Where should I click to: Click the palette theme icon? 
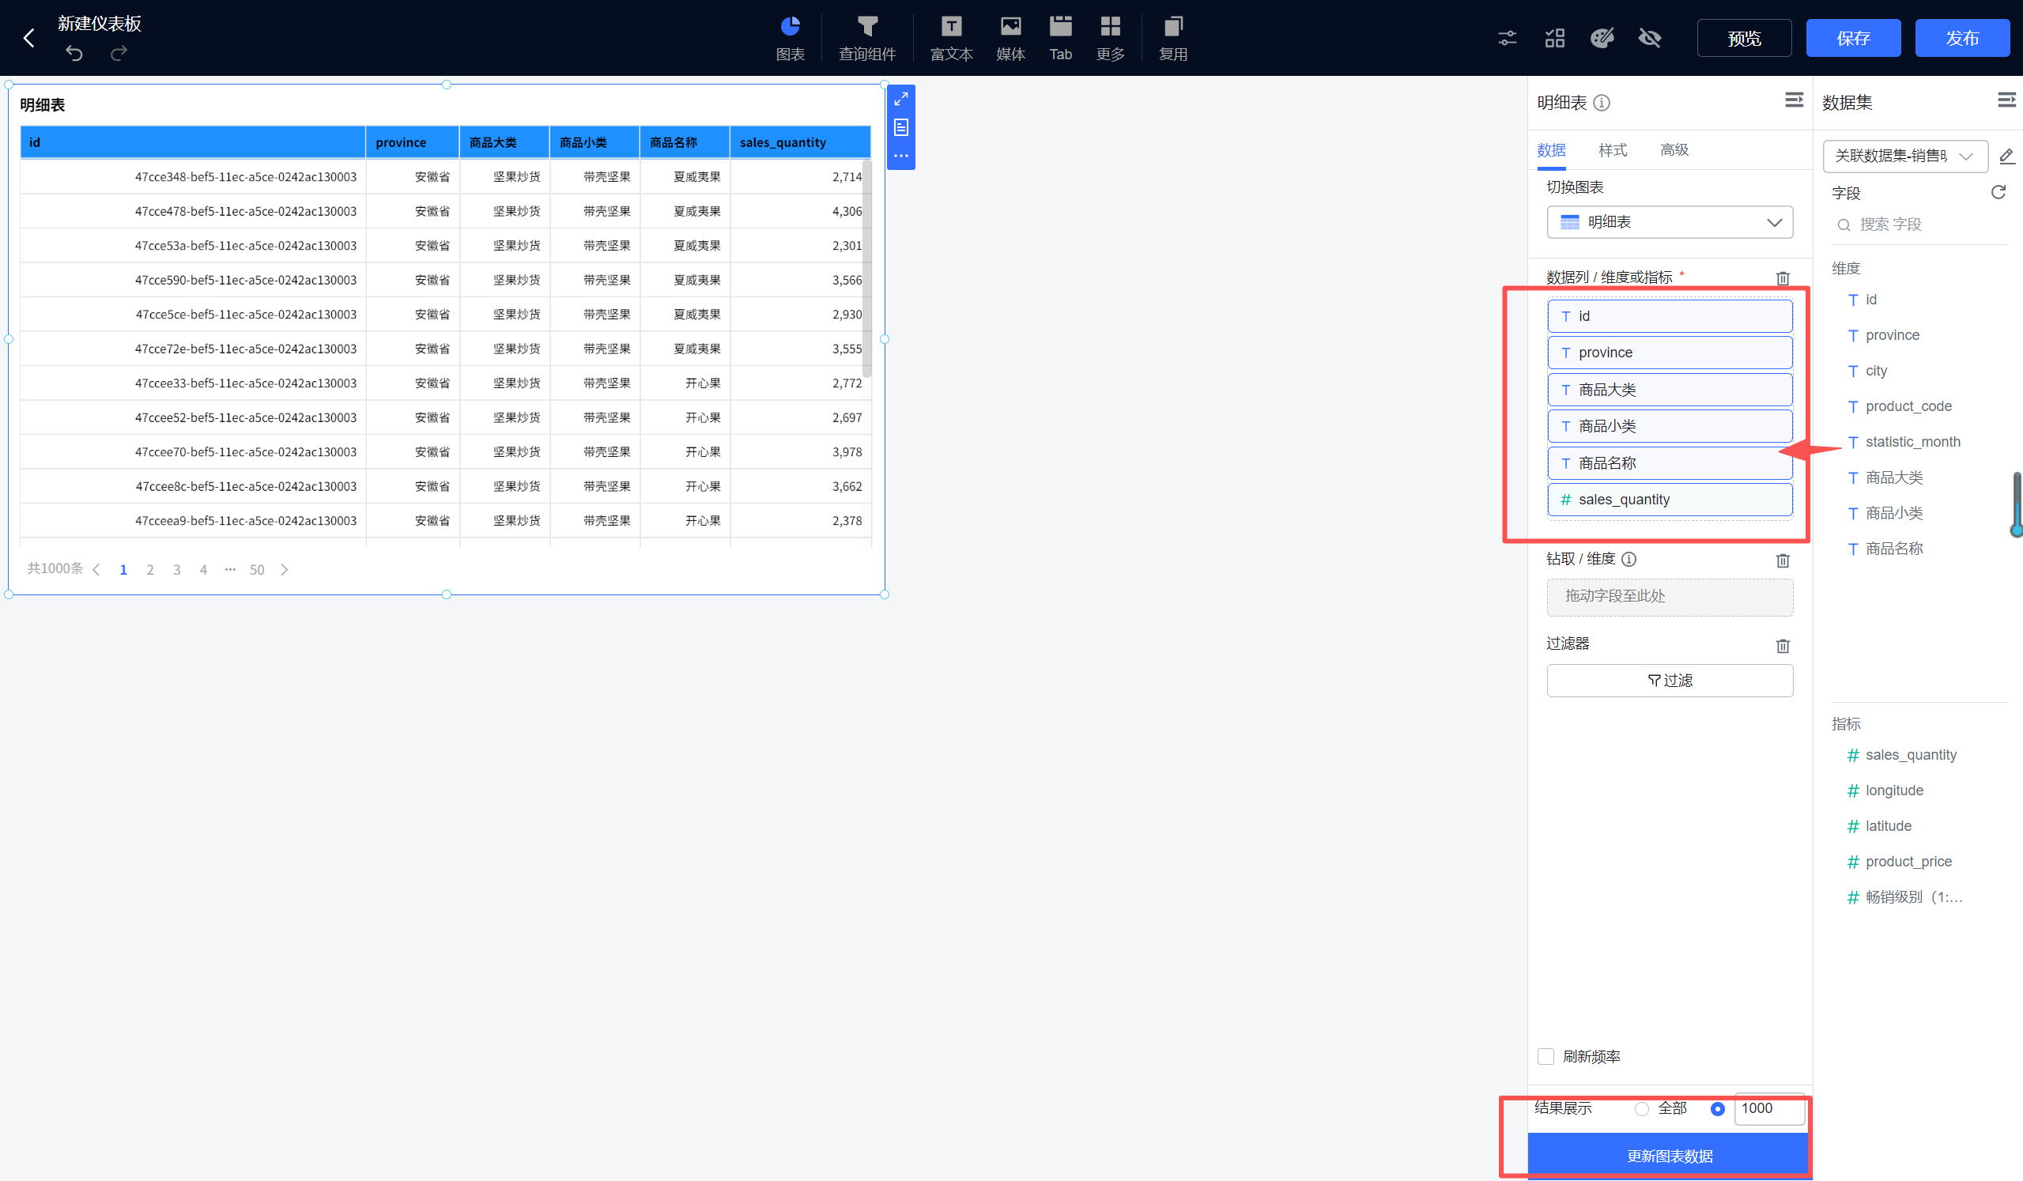point(1602,38)
